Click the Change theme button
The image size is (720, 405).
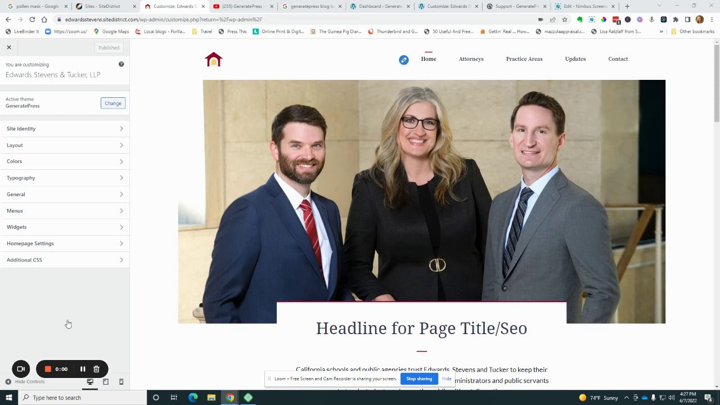[x=113, y=103]
